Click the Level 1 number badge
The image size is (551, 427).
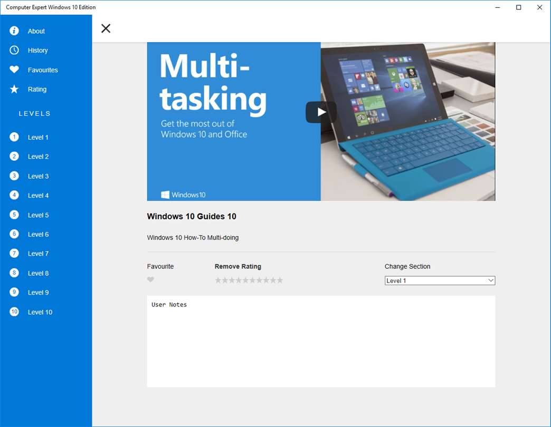[14, 137]
